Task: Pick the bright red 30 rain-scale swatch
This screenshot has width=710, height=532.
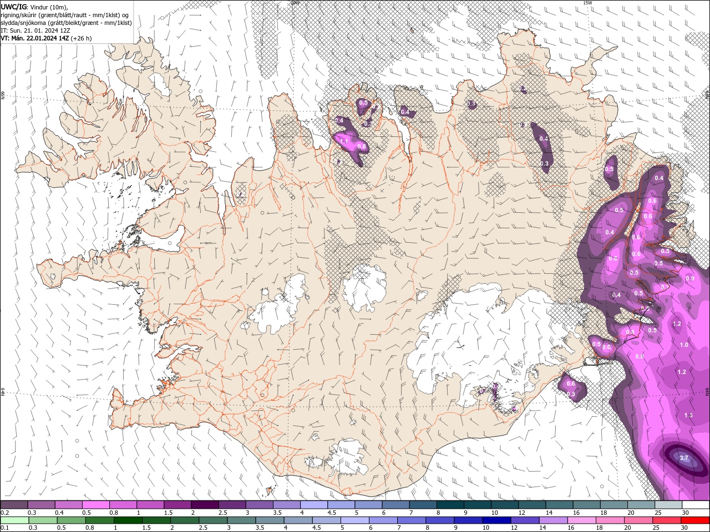Action: point(696,520)
